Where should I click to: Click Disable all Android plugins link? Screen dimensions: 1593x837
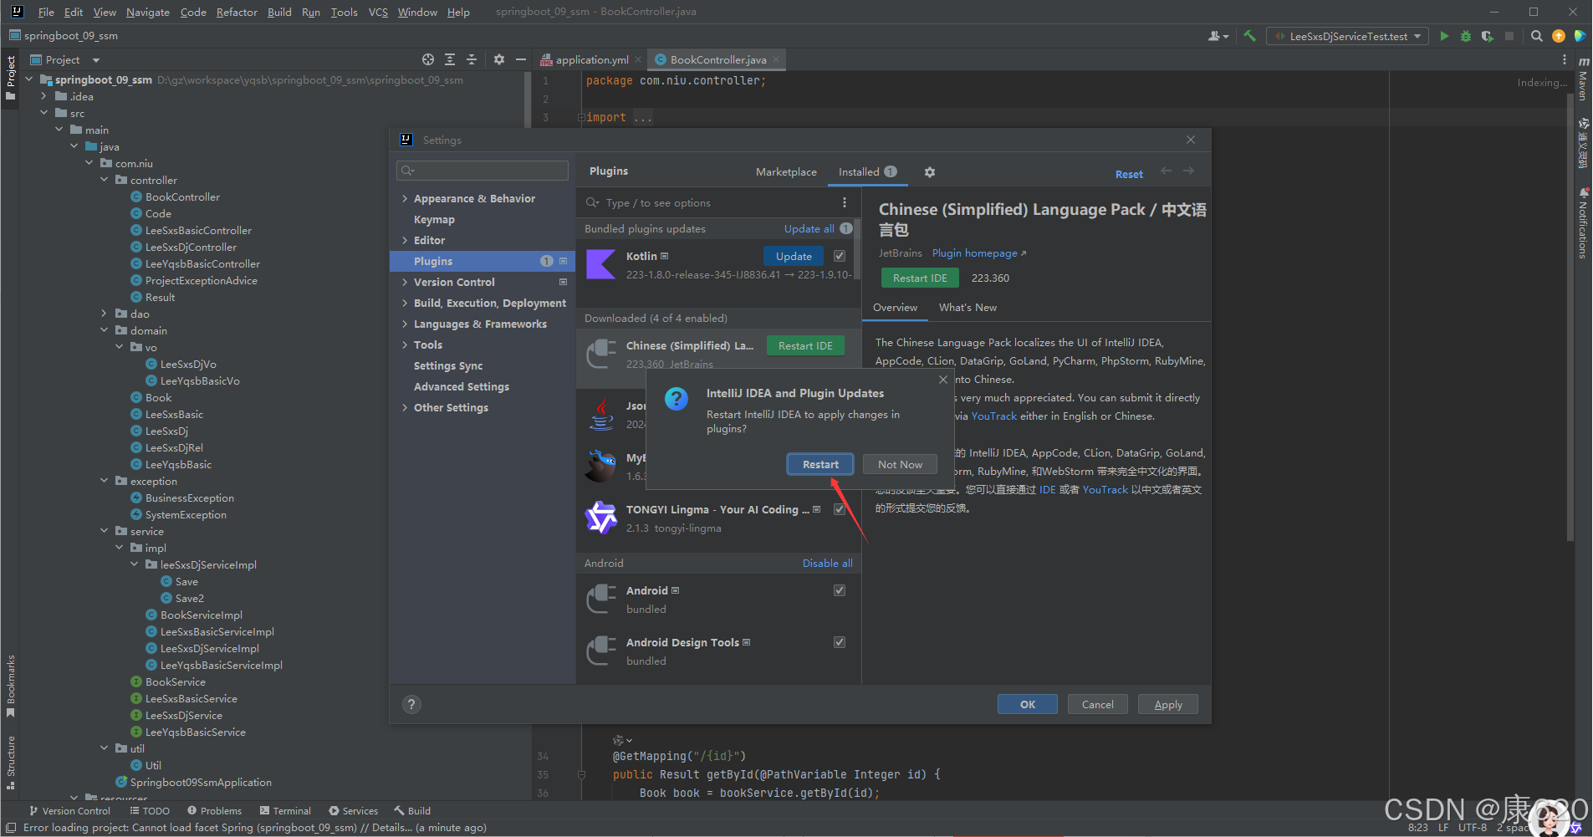pos(827,563)
